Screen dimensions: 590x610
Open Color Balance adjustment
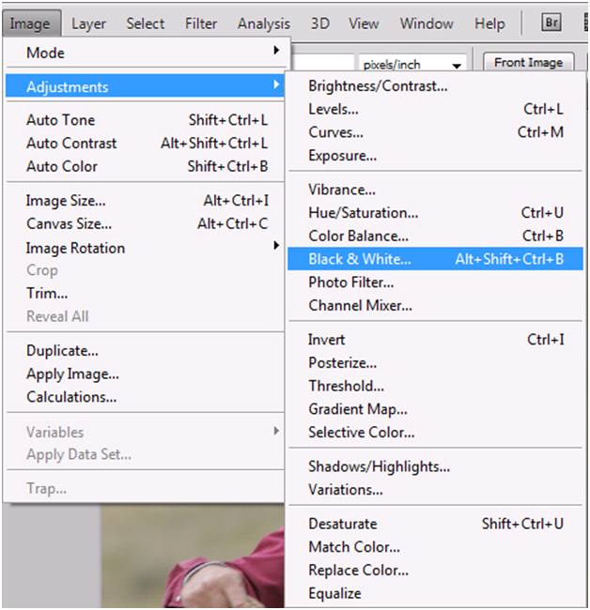(x=435, y=236)
